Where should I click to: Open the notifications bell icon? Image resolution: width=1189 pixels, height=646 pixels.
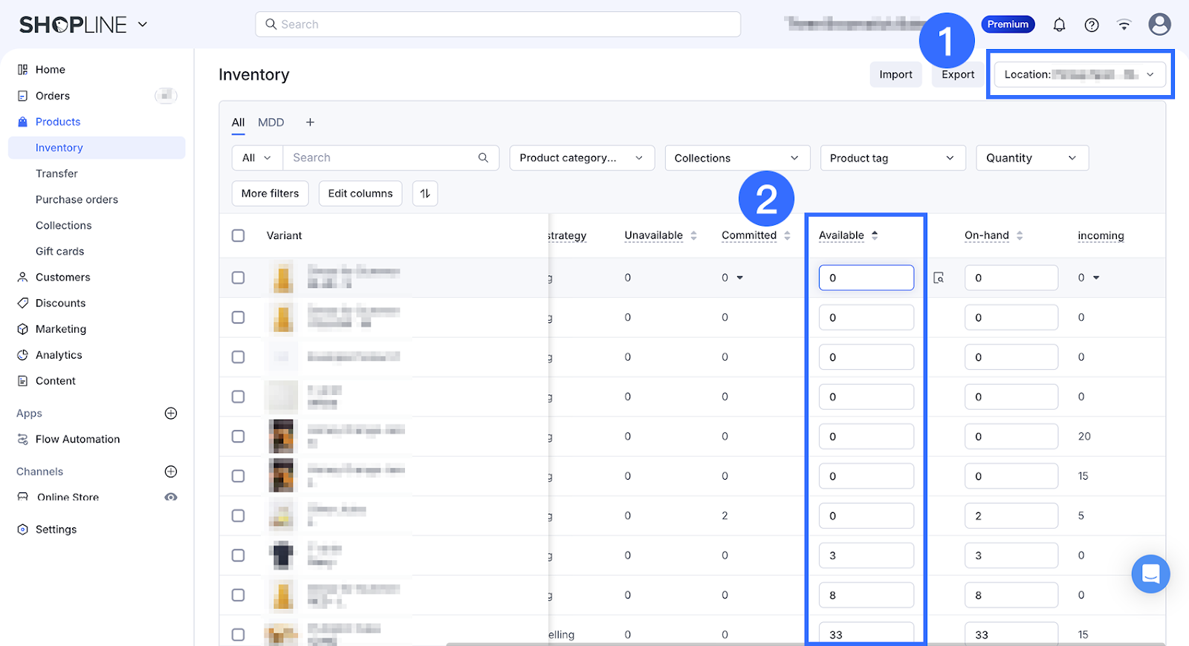[1059, 25]
